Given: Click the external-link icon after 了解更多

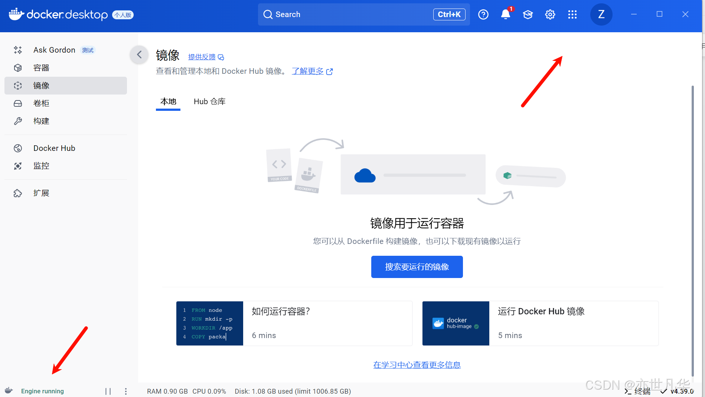Looking at the screenshot, I should (329, 72).
